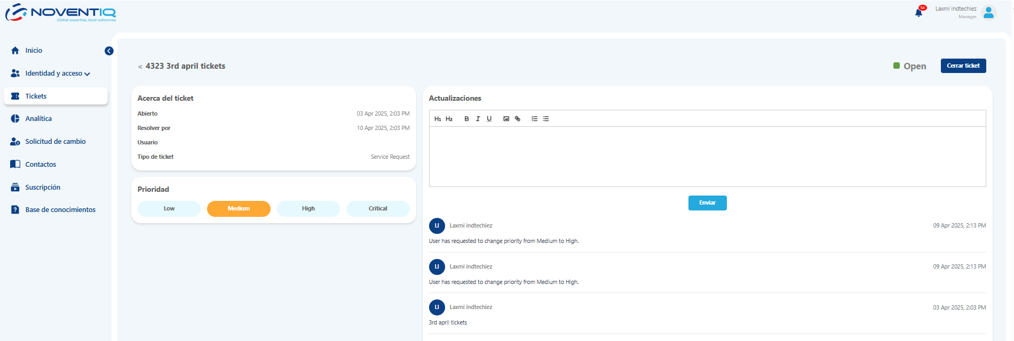Toggle underline formatting in the editor
The image size is (1014, 341).
click(x=489, y=119)
